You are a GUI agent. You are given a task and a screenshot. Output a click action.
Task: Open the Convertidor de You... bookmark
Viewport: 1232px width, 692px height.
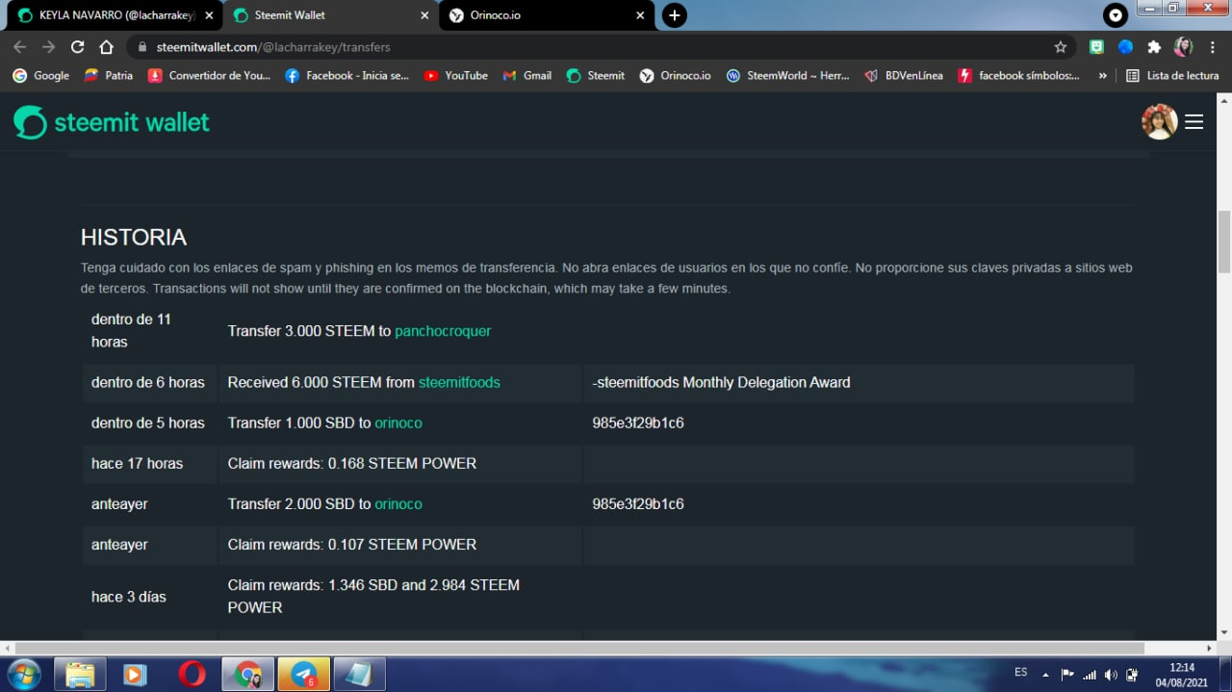(209, 75)
